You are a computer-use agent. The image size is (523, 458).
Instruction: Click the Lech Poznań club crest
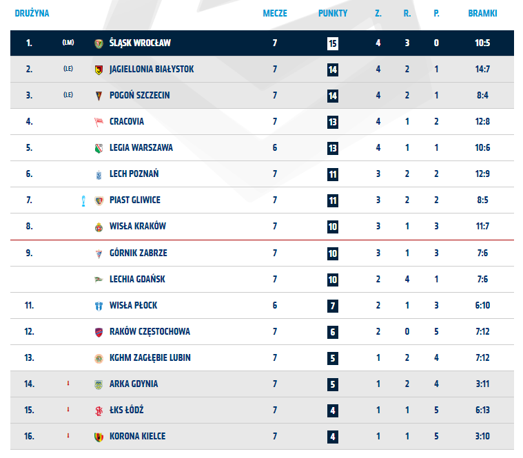click(x=99, y=174)
